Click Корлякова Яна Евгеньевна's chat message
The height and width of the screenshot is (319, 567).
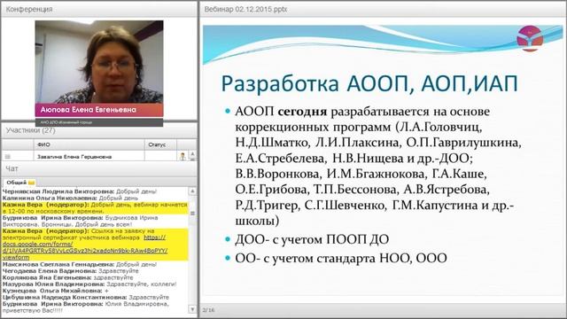[x=67, y=277]
